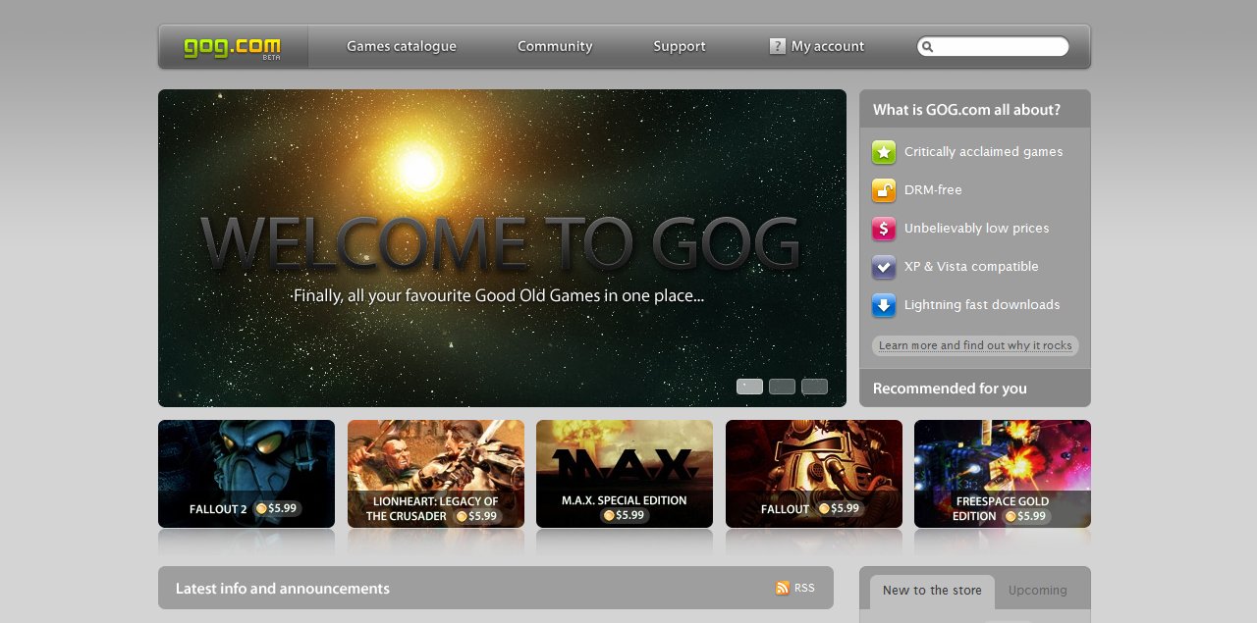Screen dimensions: 1257x623
Task: Open the Games catalogue menu
Action: coord(402,46)
